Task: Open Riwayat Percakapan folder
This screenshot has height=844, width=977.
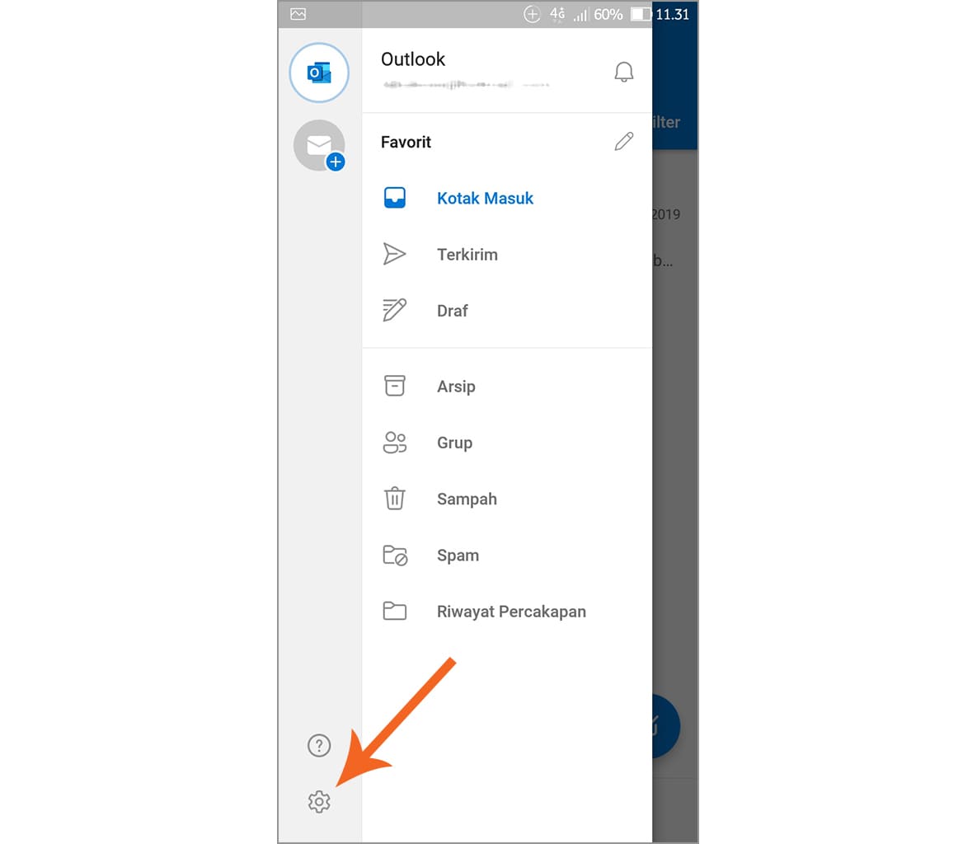Action: click(x=507, y=611)
